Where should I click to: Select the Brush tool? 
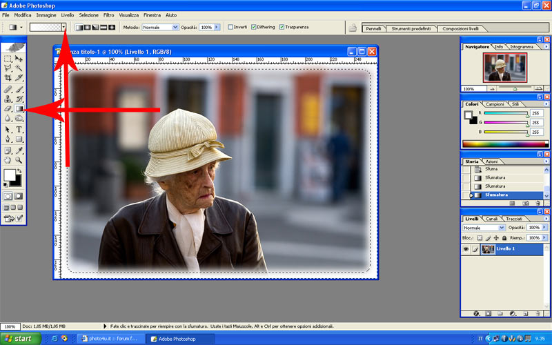[19, 90]
